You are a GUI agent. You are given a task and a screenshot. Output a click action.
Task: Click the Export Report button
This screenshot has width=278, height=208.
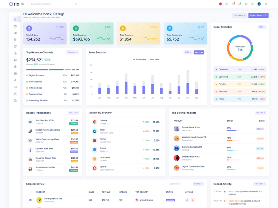click(x=258, y=16)
